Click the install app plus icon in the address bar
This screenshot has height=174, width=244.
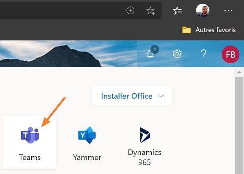point(130,11)
